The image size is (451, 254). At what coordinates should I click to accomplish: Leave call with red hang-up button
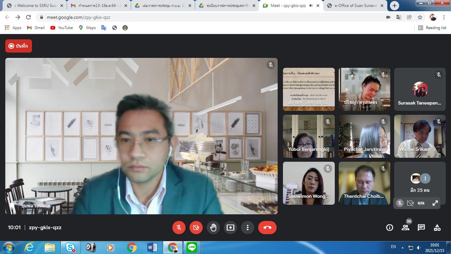[267, 228]
